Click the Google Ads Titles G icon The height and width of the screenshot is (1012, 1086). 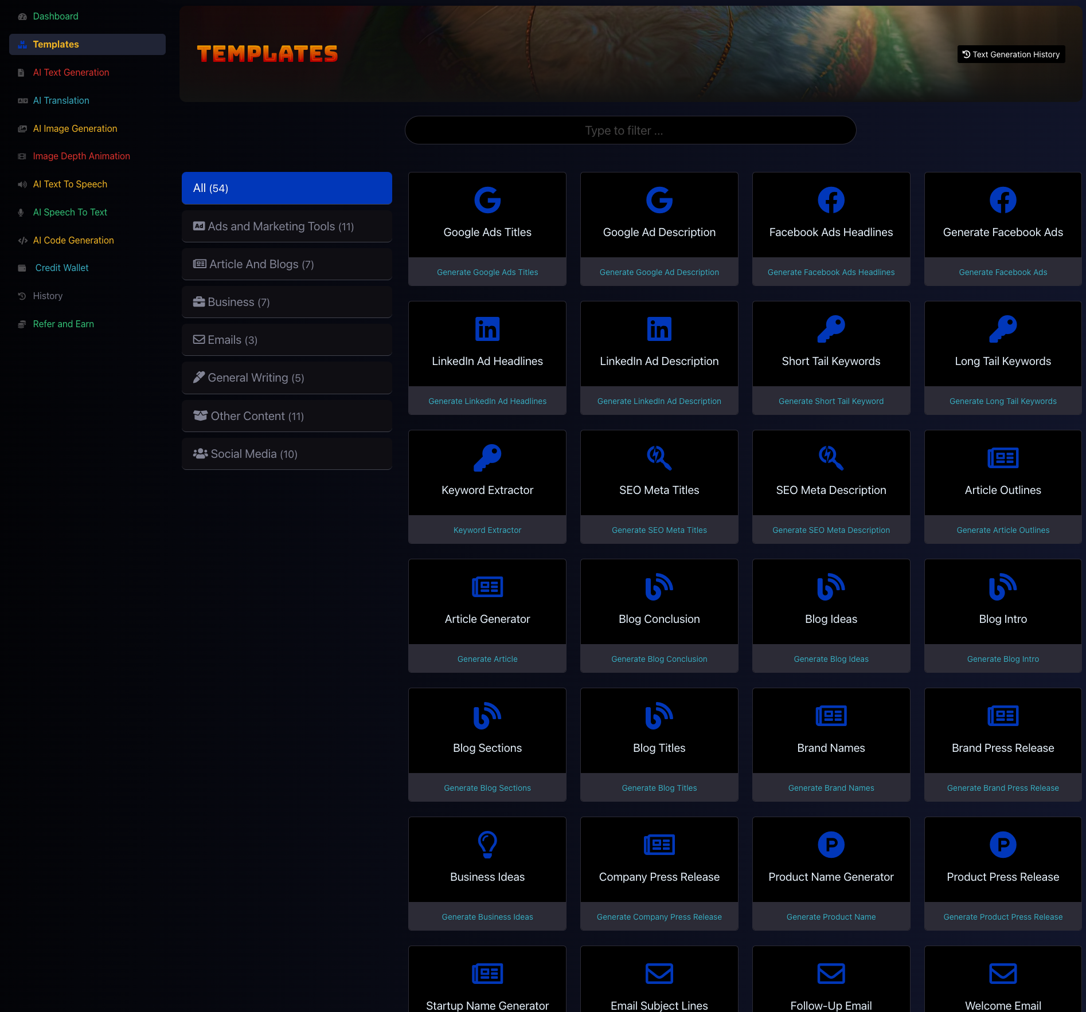487,200
